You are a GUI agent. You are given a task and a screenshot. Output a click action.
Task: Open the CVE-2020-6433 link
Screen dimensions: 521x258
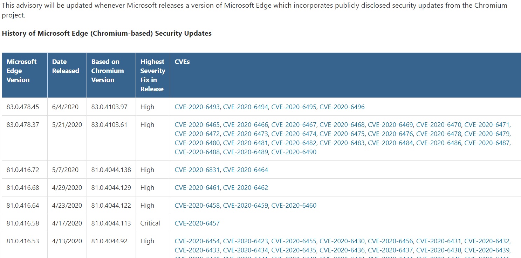point(197,250)
